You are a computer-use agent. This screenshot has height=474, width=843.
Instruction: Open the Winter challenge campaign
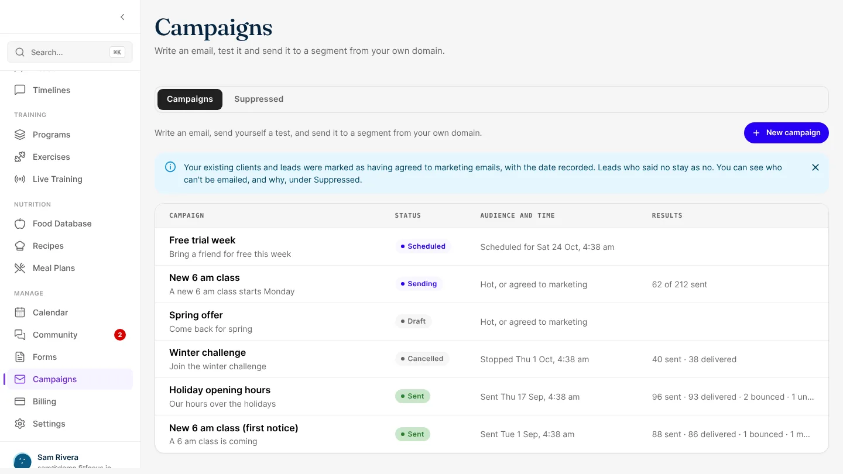point(492,359)
